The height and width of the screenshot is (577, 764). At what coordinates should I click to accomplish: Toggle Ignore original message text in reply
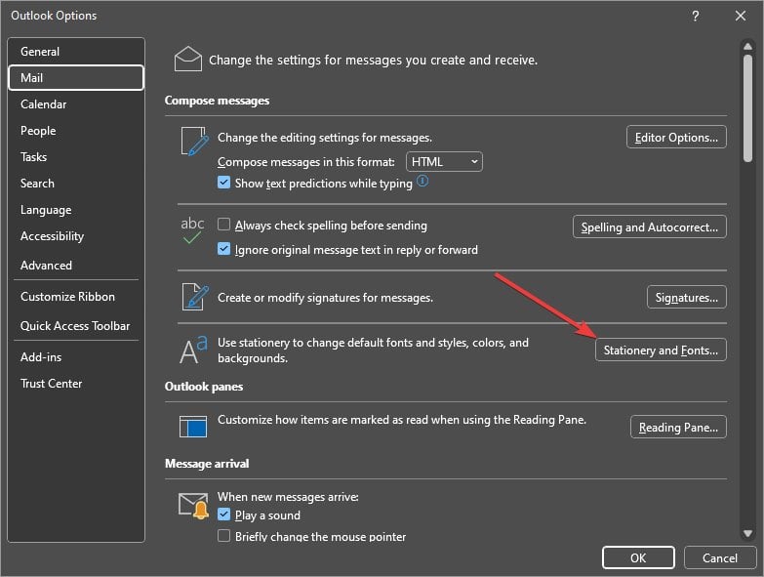coord(223,249)
